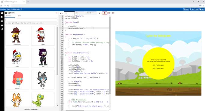The width and height of the screenshot is (205, 111).
Task: Filter sprites by boy tag
Action: [22, 23]
